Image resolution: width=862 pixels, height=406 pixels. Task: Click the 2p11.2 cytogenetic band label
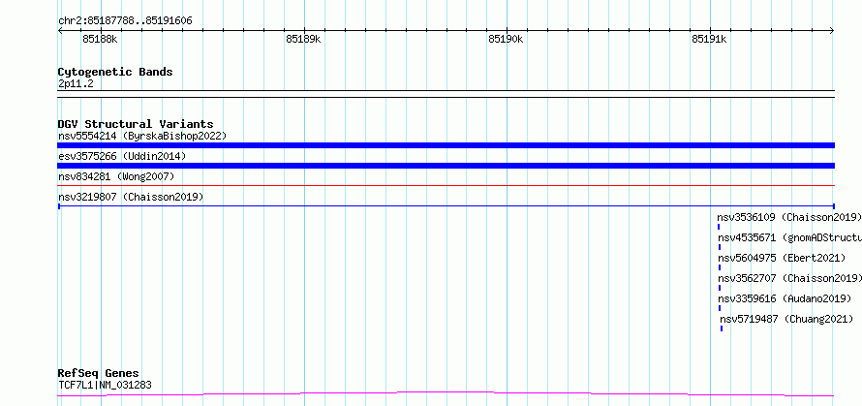click(x=76, y=84)
